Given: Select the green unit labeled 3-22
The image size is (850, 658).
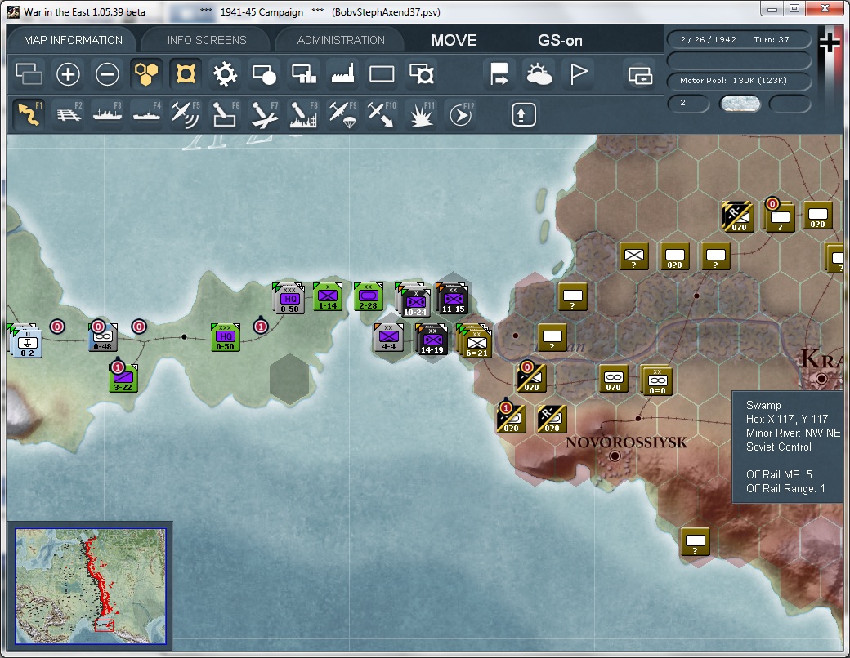Looking at the screenshot, I should coord(123,377).
